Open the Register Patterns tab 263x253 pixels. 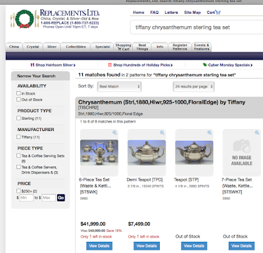[x=179, y=47]
